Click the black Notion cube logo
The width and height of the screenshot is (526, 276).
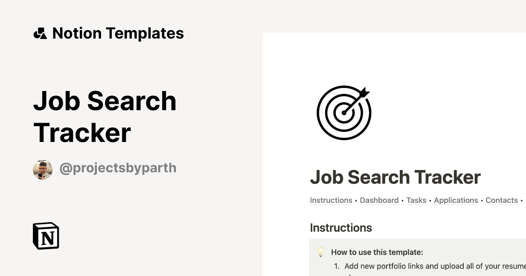tap(46, 236)
